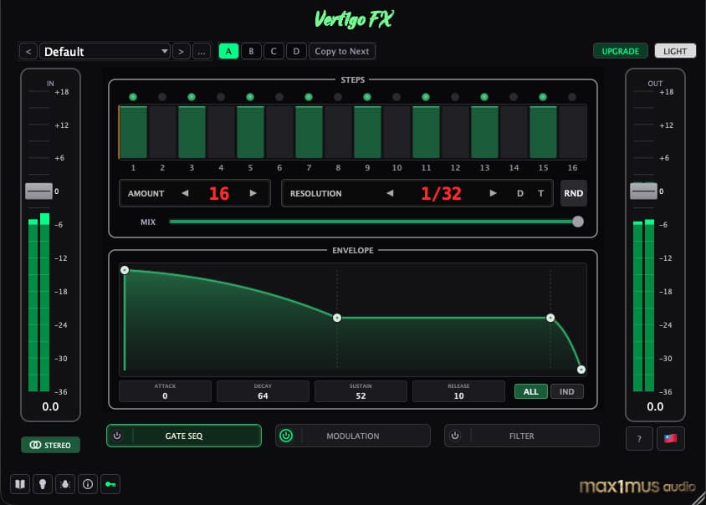This screenshot has height=505, width=706.
Task: Click envelope sustain end point handle
Action: pos(550,318)
